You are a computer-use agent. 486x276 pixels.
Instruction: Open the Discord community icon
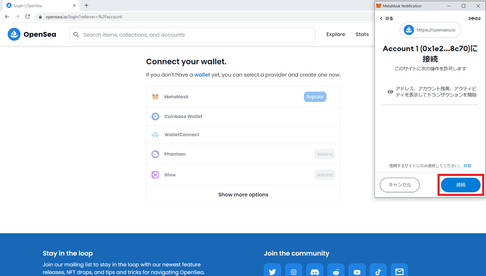pyautogui.click(x=315, y=272)
